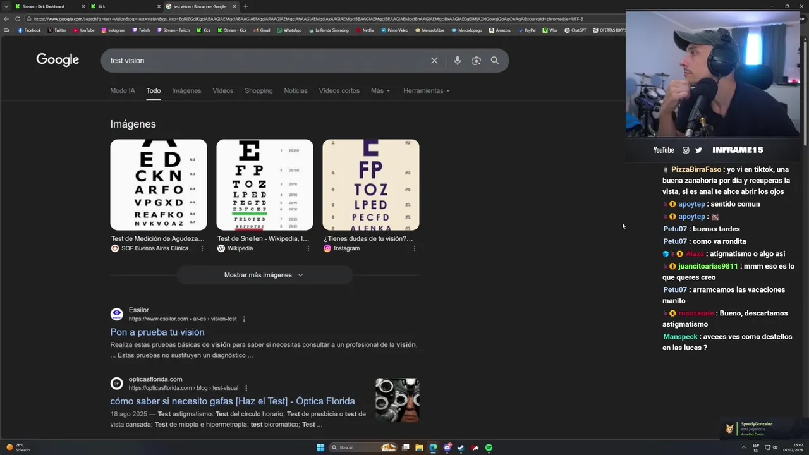Expand the Herramientas dropdown

coord(427,90)
